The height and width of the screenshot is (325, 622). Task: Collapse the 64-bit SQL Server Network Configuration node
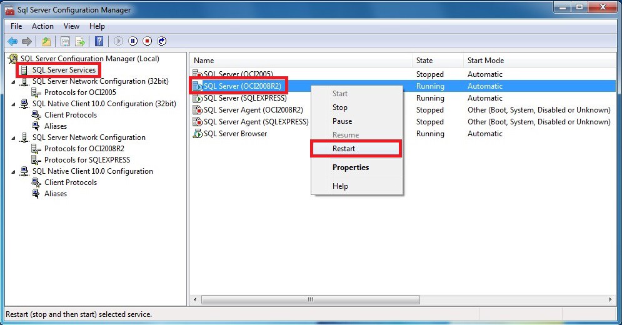tap(14, 138)
